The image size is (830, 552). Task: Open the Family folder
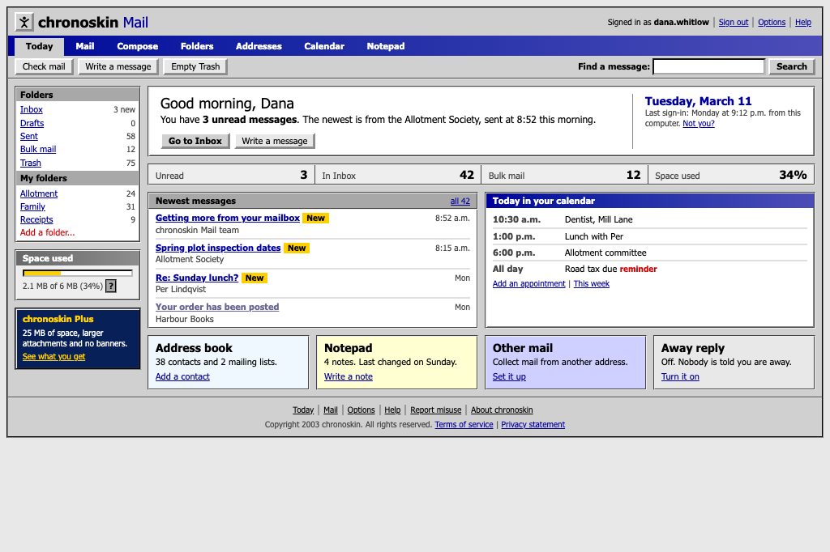click(x=32, y=206)
